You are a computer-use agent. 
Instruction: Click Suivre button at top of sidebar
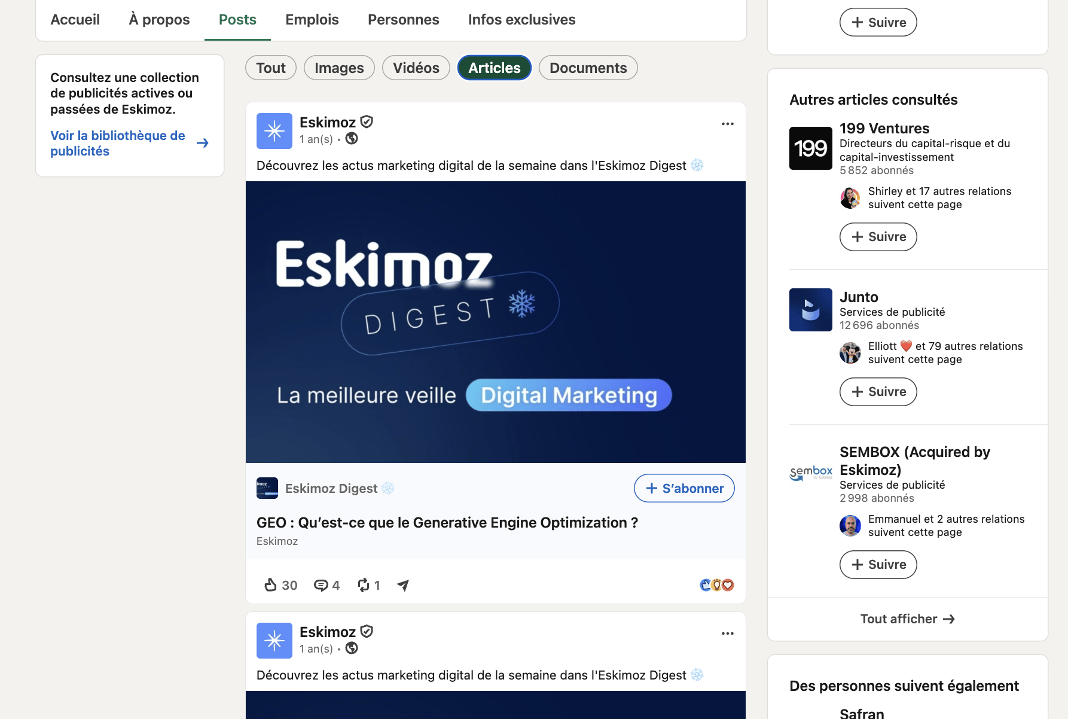(x=878, y=22)
